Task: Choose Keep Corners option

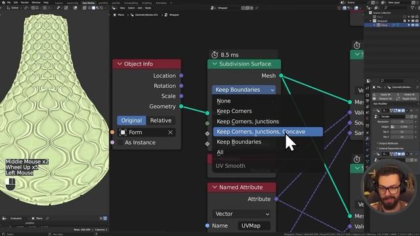Action: pyautogui.click(x=268, y=111)
